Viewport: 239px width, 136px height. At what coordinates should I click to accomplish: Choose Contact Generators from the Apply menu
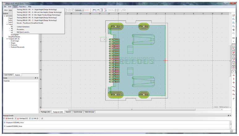point(23,27)
